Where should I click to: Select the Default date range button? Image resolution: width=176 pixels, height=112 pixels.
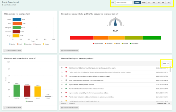click(137, 2)
